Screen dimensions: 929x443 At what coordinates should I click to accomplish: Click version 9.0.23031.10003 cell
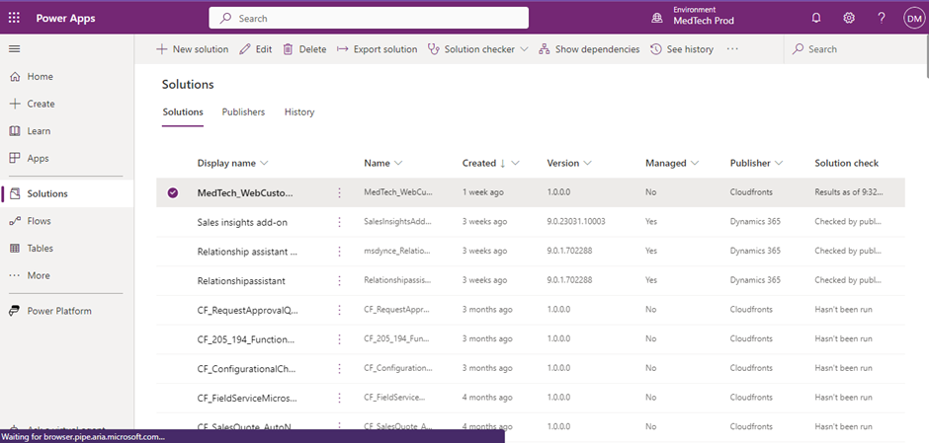click(x=576, y=221)
